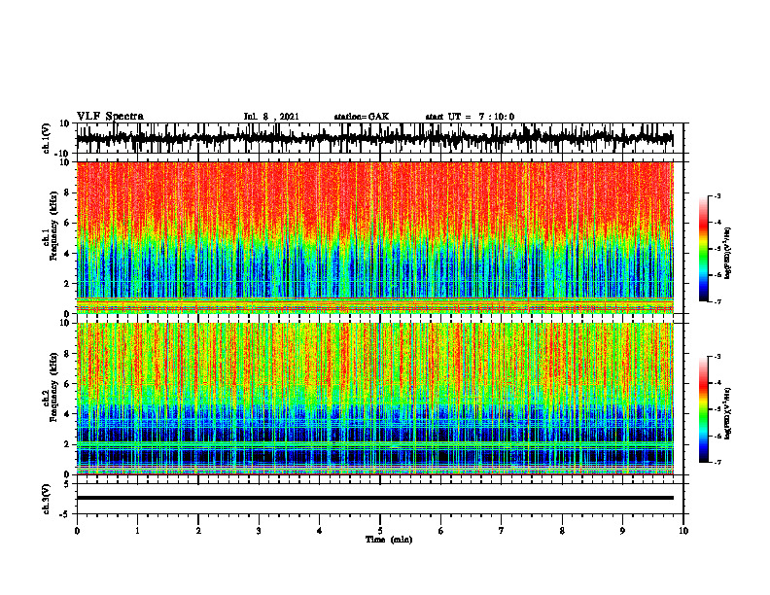Image resolution: width=770 pixels, height=595 pixels.
Task: Click time axis tick label "9"
Action: click(622, 531)
